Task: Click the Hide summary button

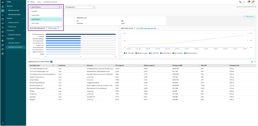Action: click(249, 17)
